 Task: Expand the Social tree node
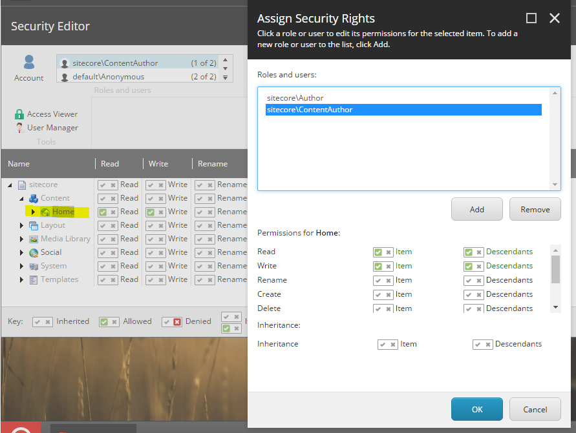click(x=21, y=252)
